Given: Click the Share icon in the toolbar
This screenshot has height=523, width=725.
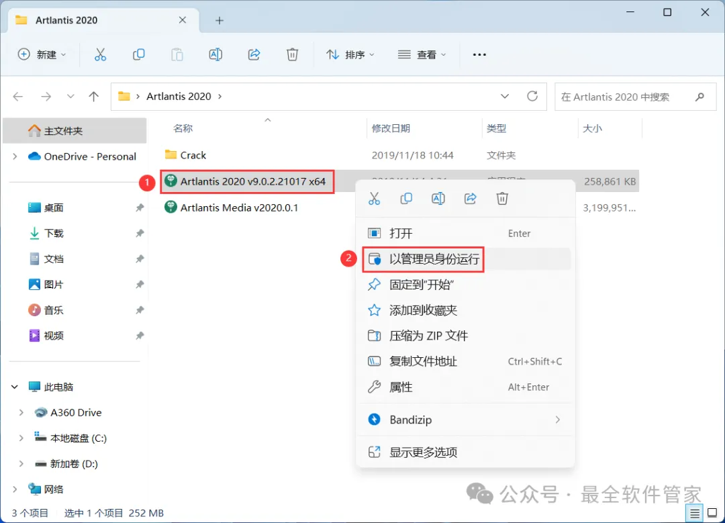Looking at the screenshot, I should (254, 54).
